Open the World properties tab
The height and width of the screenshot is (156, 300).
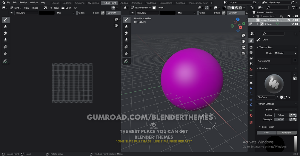251,69
